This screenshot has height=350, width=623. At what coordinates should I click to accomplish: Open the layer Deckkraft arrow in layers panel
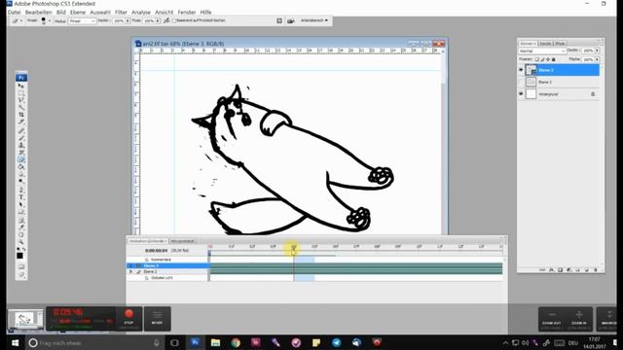pyautogui.click(x=597, y=51)
